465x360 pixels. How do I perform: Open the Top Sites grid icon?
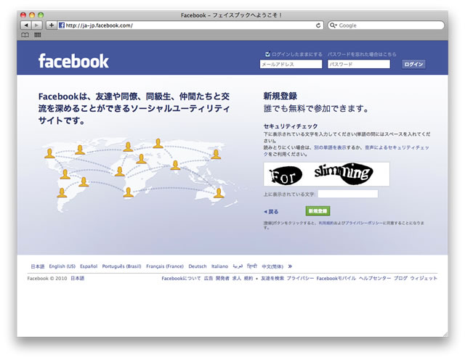(37, 35)
